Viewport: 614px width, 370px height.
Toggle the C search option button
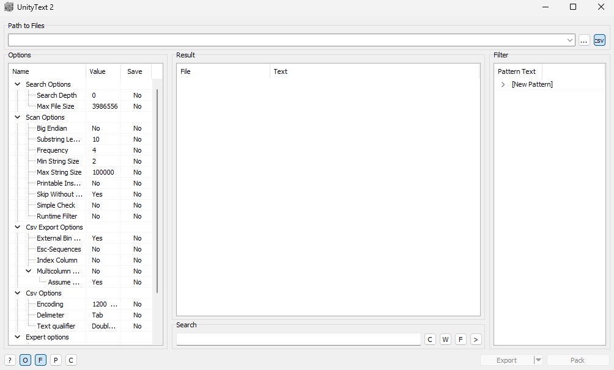point(430,339)
